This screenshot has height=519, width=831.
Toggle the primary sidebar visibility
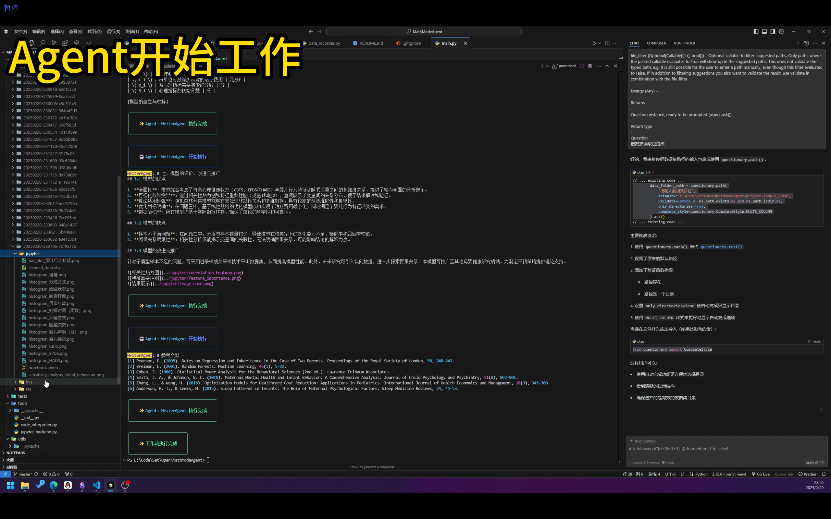pos(755,31)
